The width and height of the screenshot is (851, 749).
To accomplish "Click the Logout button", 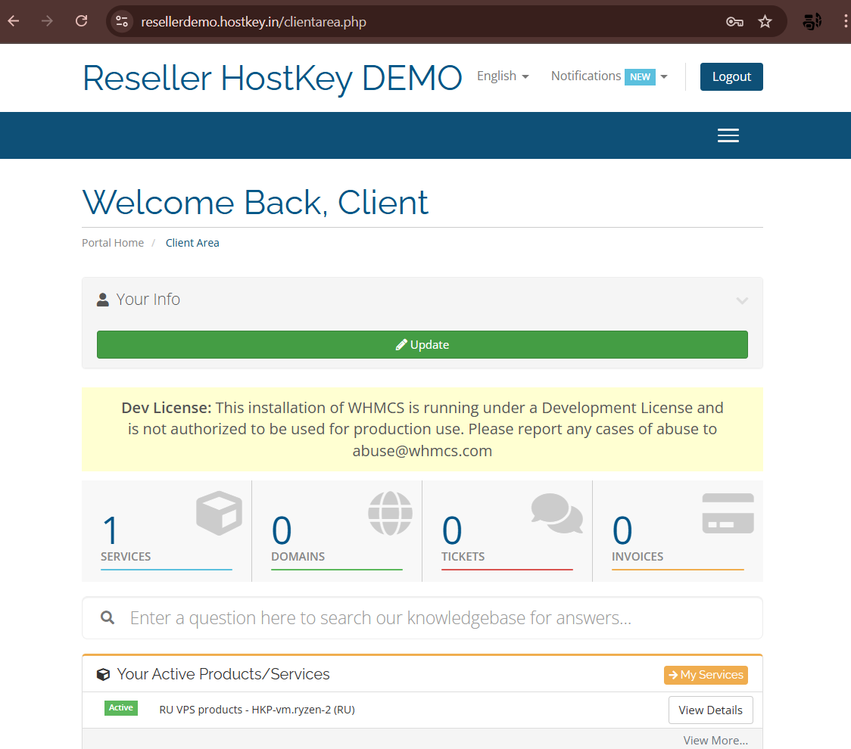I will (x=731, y=76).
